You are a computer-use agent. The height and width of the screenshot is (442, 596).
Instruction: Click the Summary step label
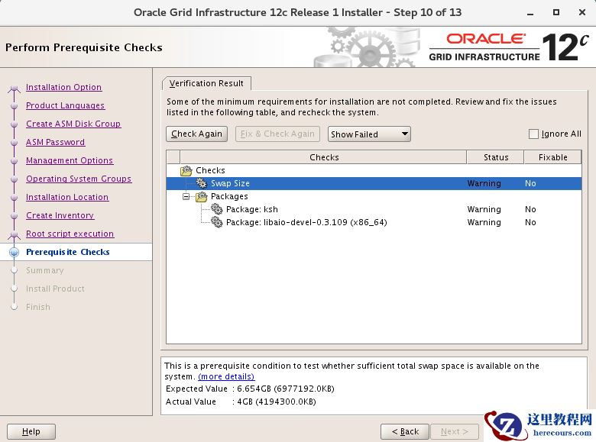tap(45, 270)
